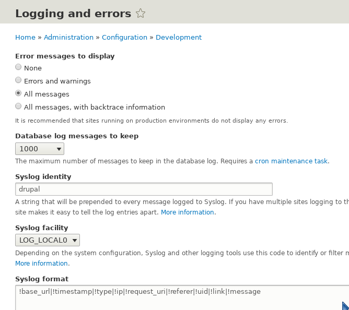The width and height of the screenshot is (349, 310).
Task: Open Administration from the breadcrumb
Action: (x=68, y=38)
